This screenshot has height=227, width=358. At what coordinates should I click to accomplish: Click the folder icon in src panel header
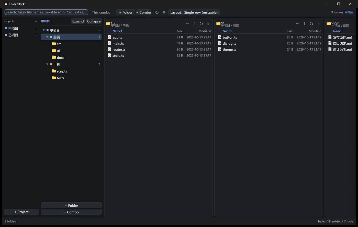coord(108,23)
